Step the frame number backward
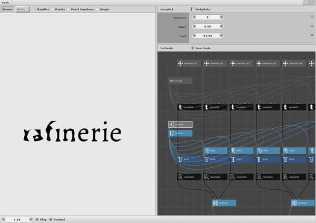Image resolution: width=316 pixels, height=223 pixels. [4, 219]
